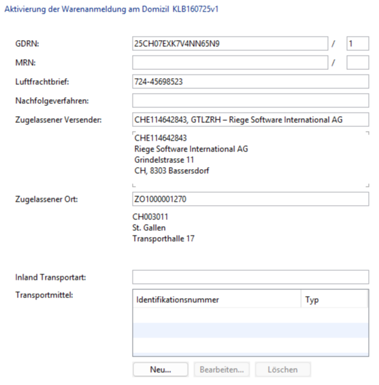
Task: Select the first empty Transportmittel row
Action: tap(250, 316)
